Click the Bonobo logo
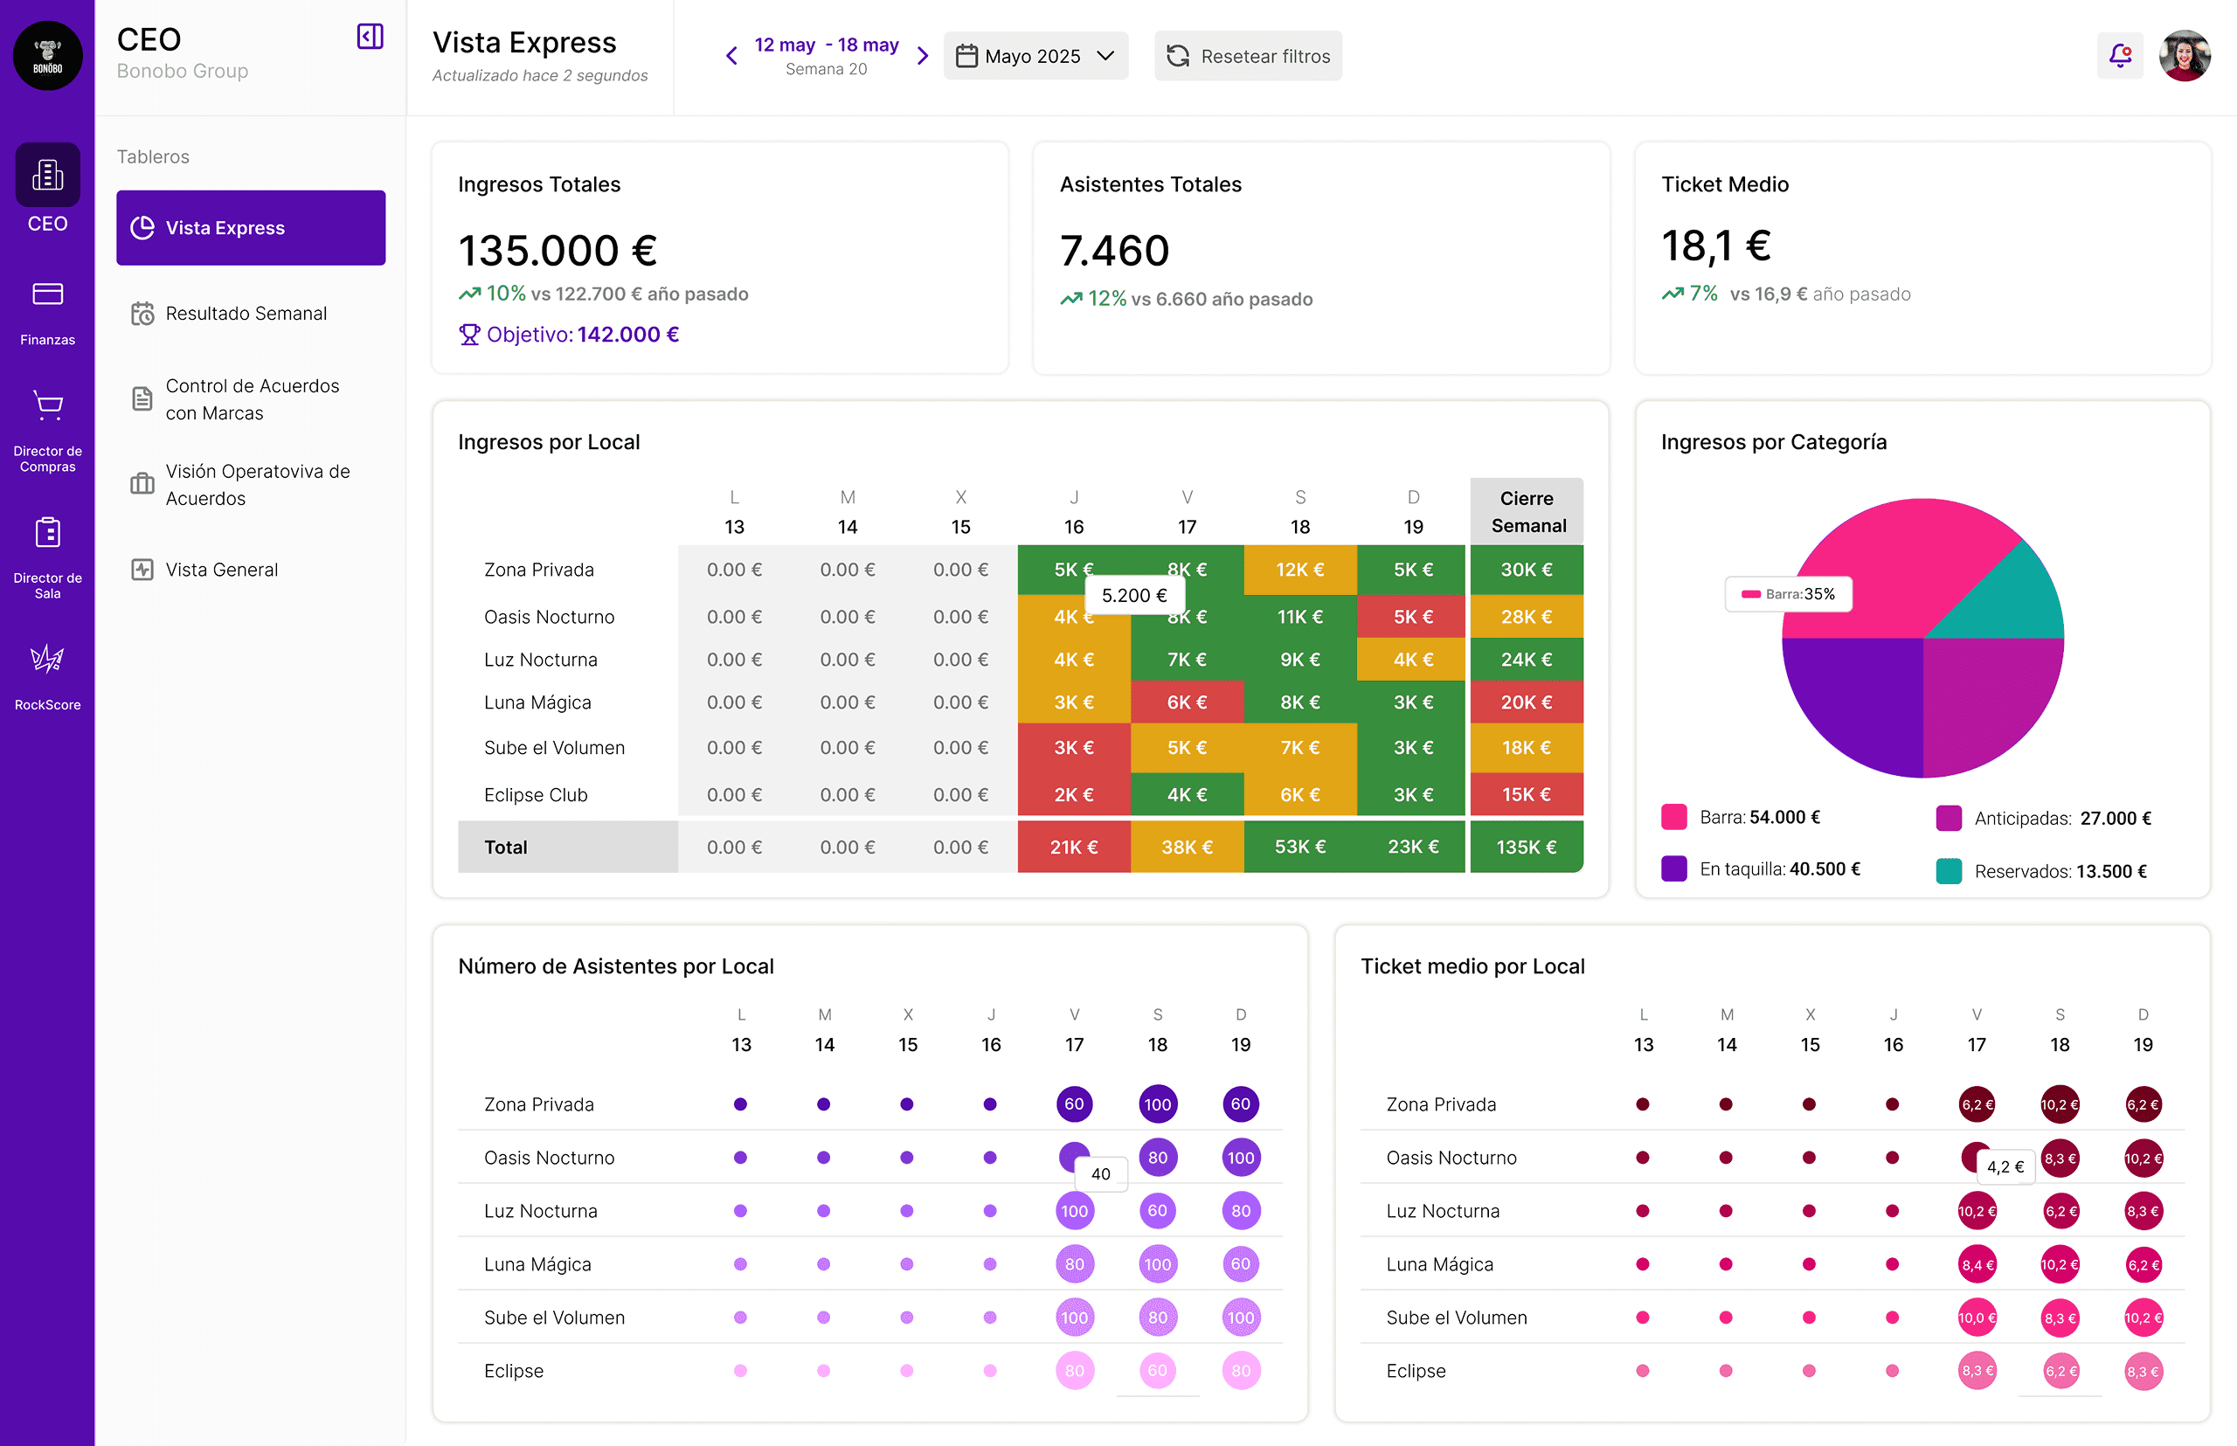Screen dimensions: 2237x1446 47,55
